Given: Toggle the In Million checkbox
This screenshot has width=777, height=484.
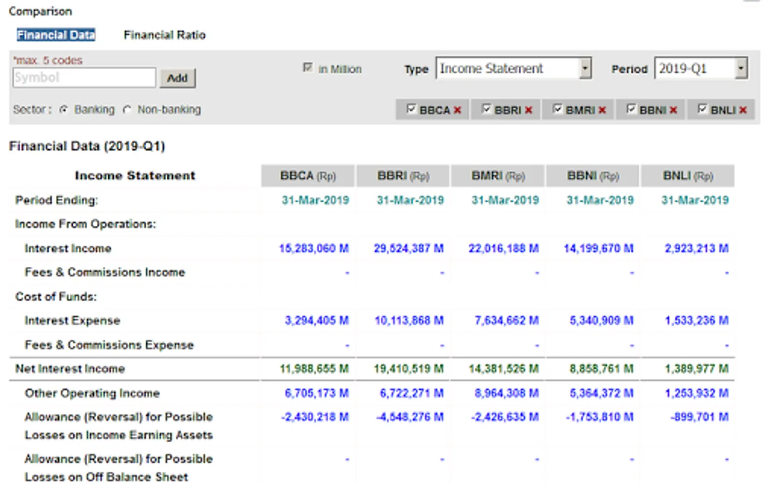Looking at the screenshot, I should click(x=308, y=68).
